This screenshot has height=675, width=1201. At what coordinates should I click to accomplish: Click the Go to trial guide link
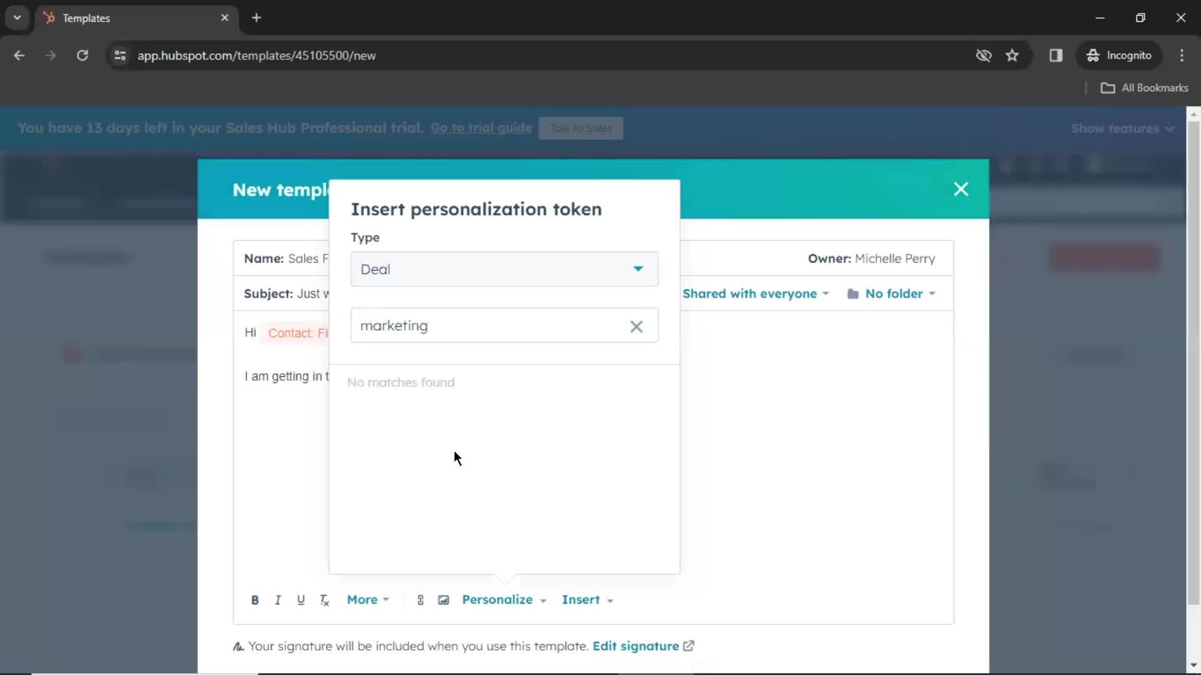point(481,127)
